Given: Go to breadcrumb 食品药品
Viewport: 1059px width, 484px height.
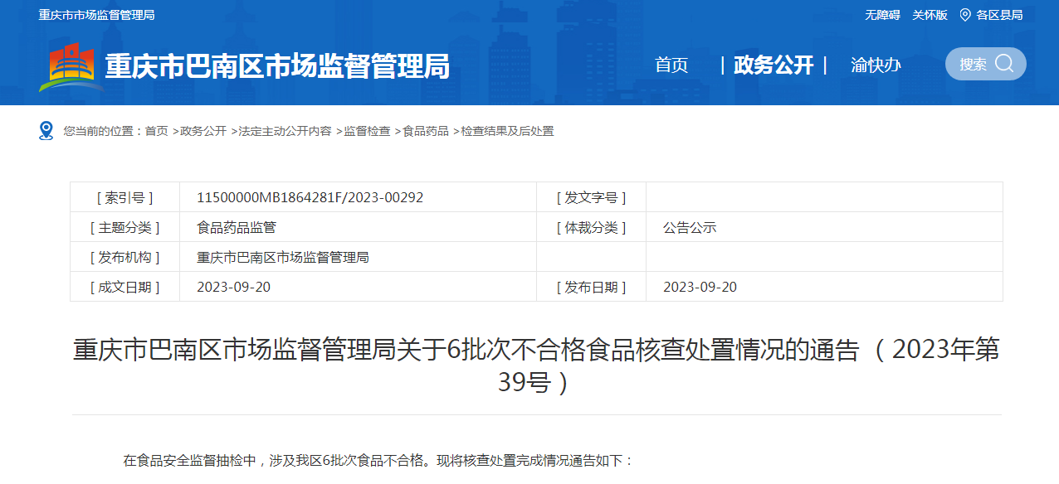Looking at the screenshot, I should pos(426,131).
